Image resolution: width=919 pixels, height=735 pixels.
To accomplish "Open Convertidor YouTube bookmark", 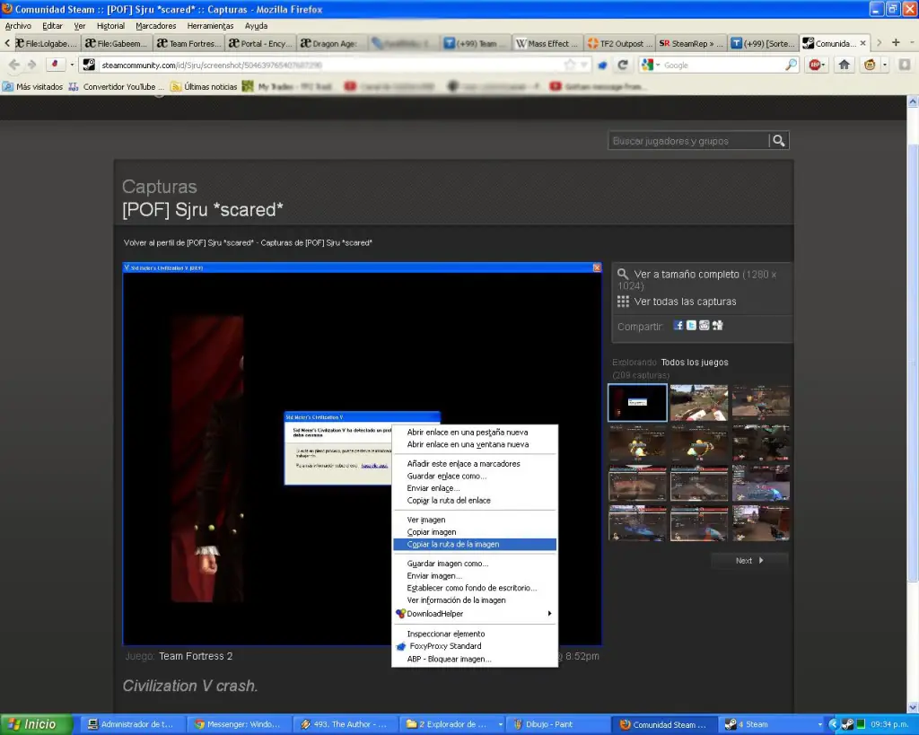I will tap(116, 87).
